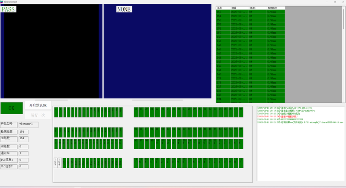The height and width of the screenshot is (188, 346).
Task: Click the NG总数 value box
Action: [23, 147]
